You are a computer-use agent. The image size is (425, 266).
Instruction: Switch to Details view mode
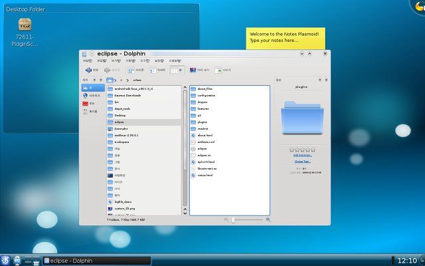[157, 70]
